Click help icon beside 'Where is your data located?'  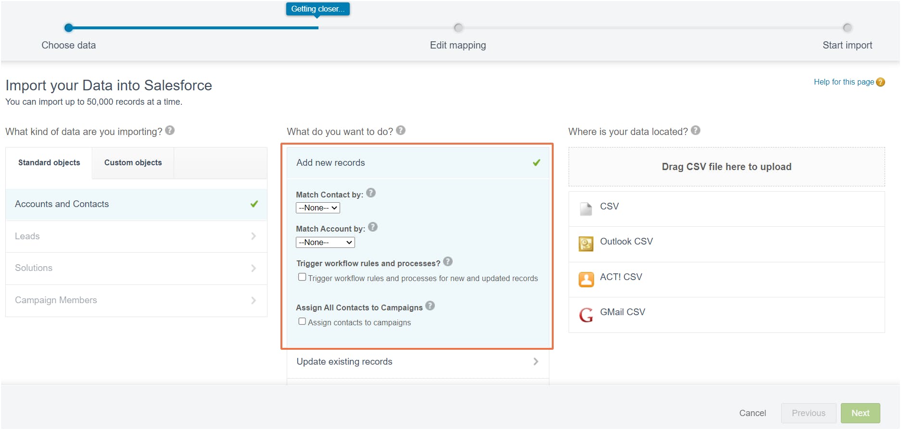696,130
